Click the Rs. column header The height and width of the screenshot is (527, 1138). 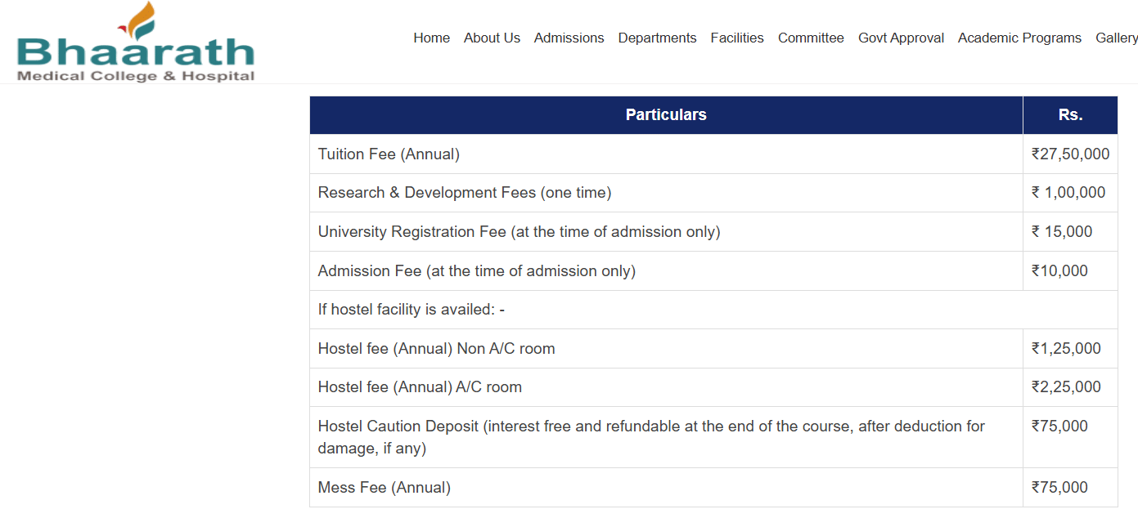point(1069,115)
